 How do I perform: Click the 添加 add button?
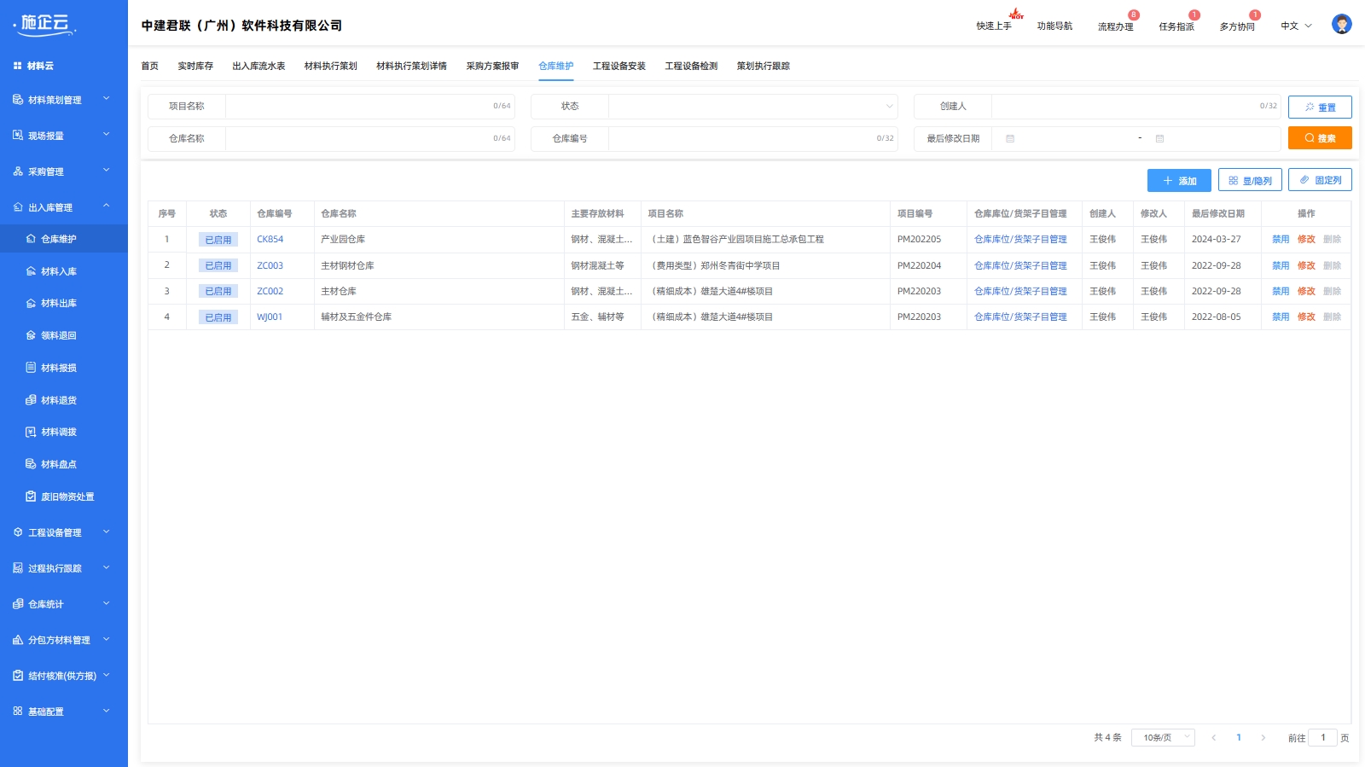(x=1179, y=181)
